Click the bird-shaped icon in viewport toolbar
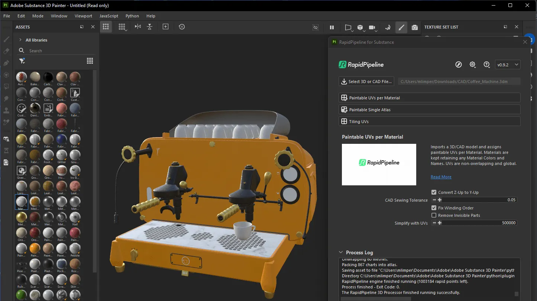This screenshot has height=301, width=537. click(388, 27)
